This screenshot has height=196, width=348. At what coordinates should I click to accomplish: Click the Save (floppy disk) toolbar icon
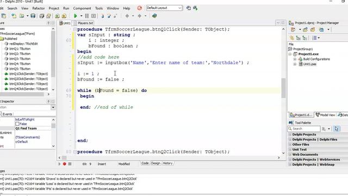click(x=33, y=16)
